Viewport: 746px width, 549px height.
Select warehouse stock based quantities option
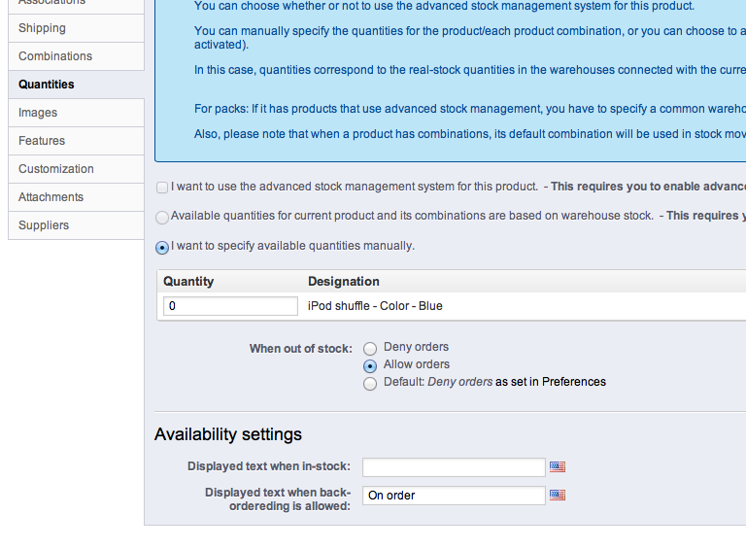pyautogui.click(x=162, y=217)
